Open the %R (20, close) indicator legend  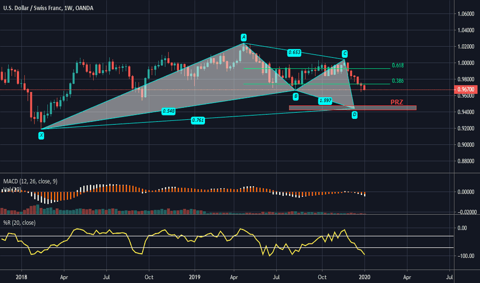click(19, 222)
